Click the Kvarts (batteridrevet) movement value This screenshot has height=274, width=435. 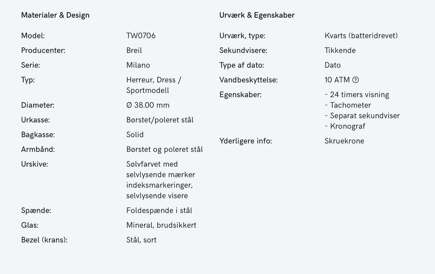361,36
